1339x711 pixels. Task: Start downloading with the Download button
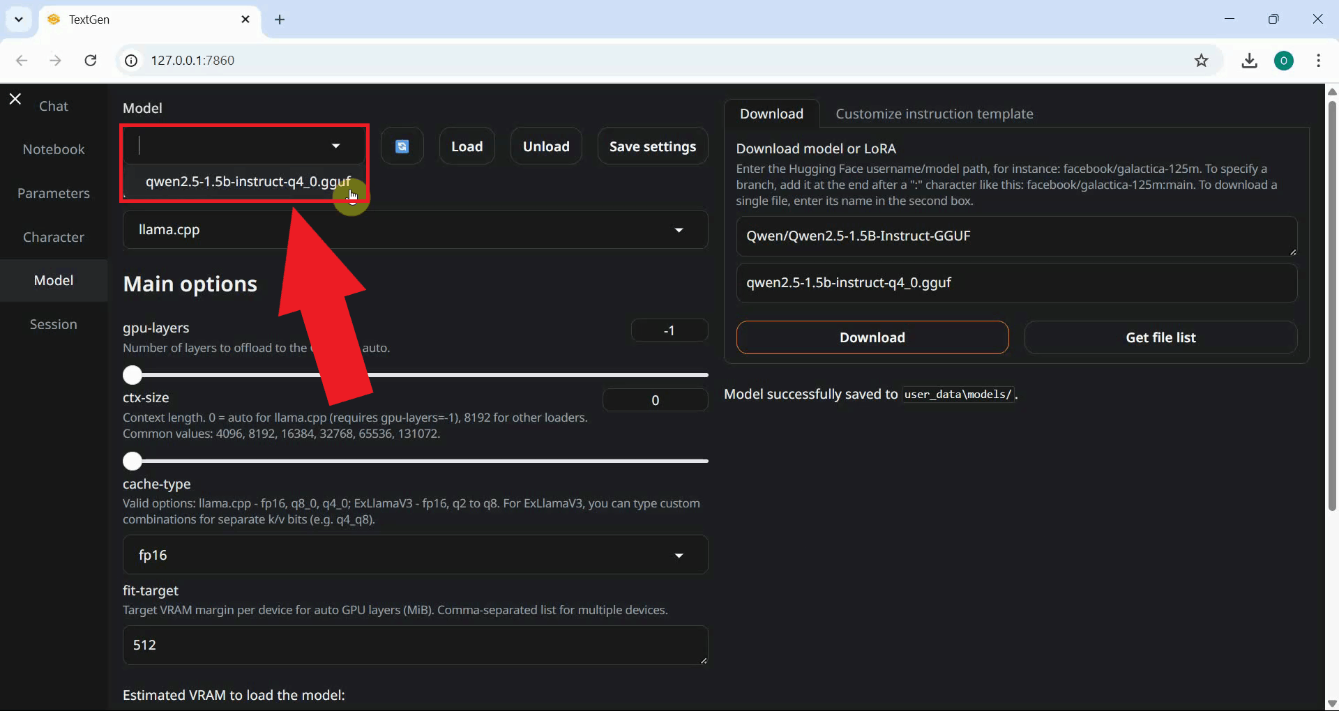(872, 337)
